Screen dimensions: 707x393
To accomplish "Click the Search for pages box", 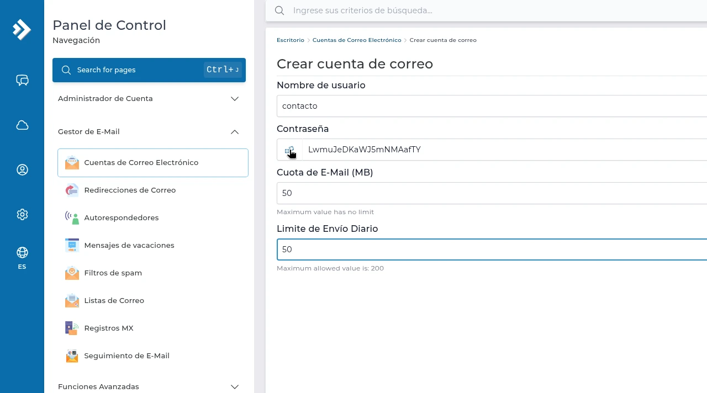I will 149,70.
